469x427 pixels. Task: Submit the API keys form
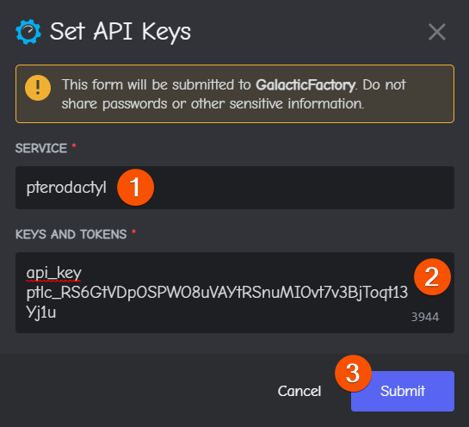pos(402,391)
